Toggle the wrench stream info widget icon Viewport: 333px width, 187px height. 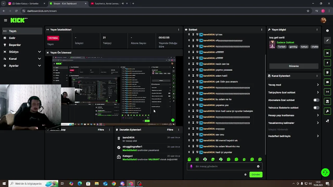pos(327,111)
